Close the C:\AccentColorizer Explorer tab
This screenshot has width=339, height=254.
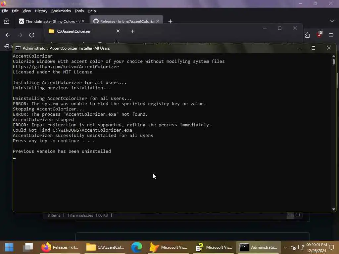click(118, 31)
